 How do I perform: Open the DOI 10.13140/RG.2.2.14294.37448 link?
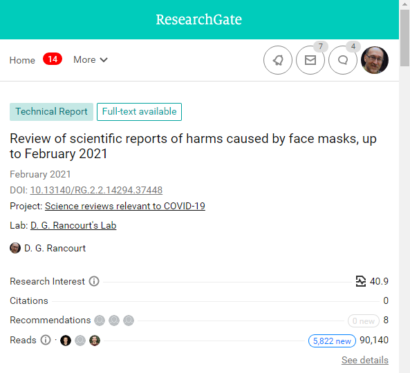96,190
